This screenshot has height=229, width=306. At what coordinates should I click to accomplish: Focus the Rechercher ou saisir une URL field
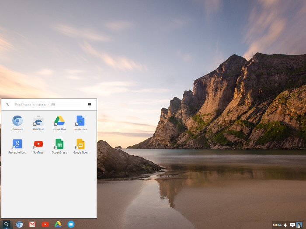(48, 105)
